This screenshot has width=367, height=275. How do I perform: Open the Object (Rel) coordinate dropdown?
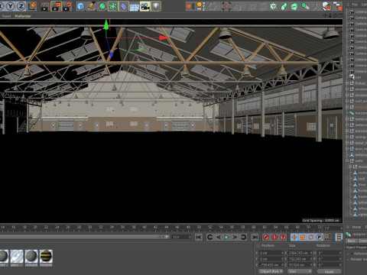click(x=271, y=271)
